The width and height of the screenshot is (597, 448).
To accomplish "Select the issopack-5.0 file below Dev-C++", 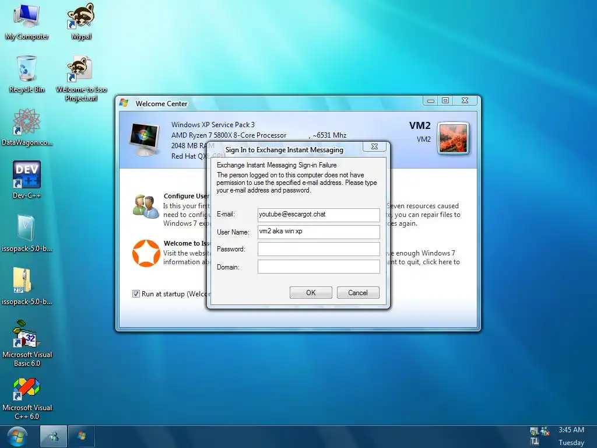I will (x=27, y=233).
